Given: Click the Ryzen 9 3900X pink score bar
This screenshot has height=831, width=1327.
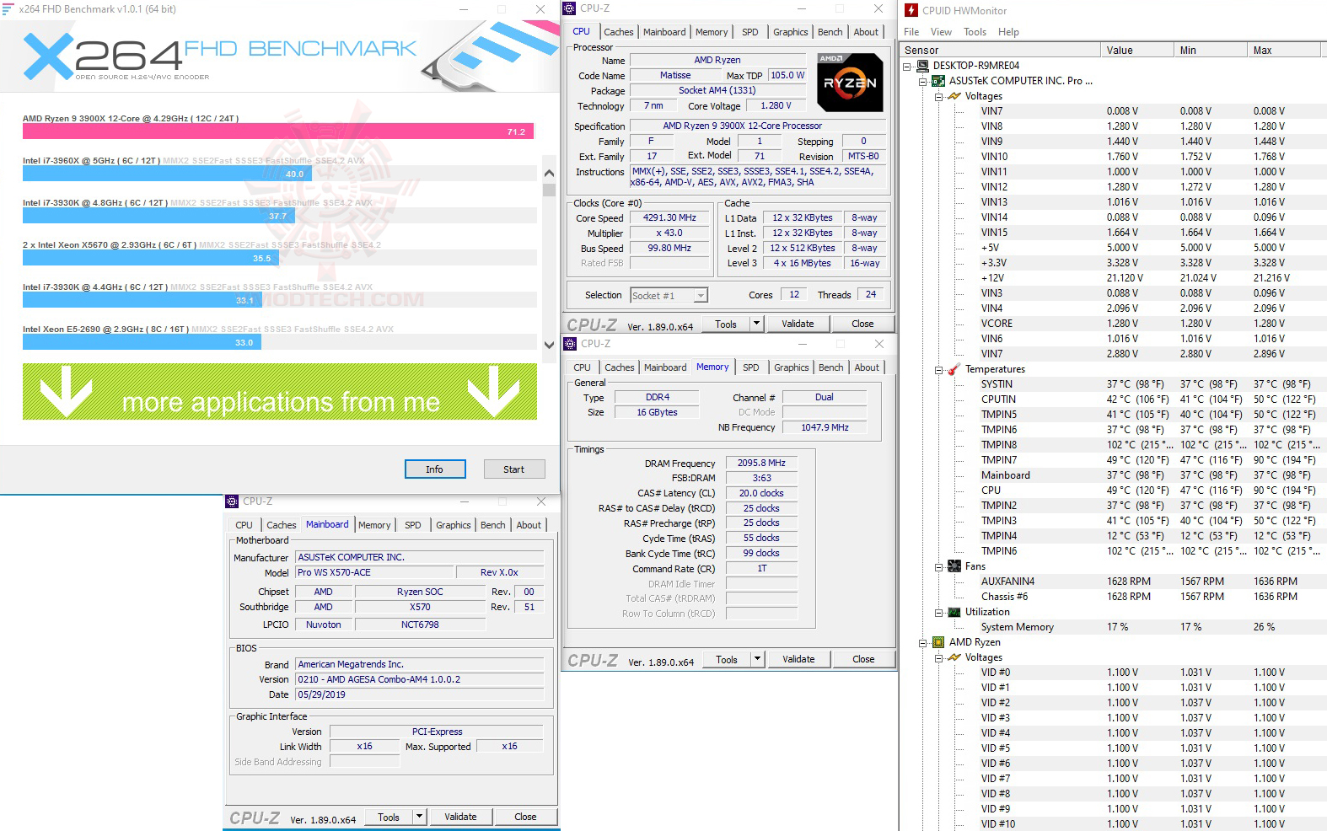Looking at the screenshot, I should (278, 131).
